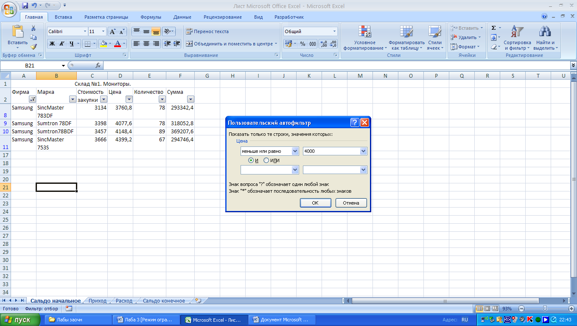Select the И (AND) radio button
The width and height of the screenshot is (577, 326).
click(251, 160)
